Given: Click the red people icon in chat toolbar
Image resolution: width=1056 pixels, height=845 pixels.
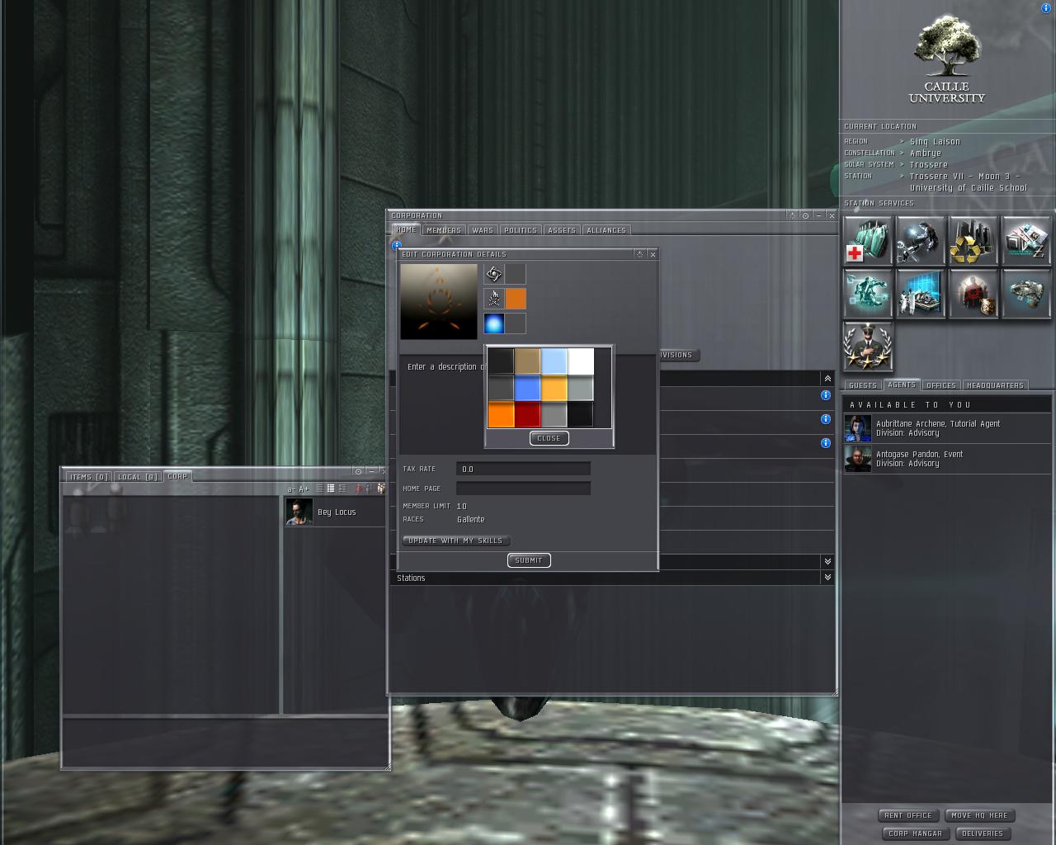Looking at the screenshot, I should pyautogui.click(x=359, y=489).
